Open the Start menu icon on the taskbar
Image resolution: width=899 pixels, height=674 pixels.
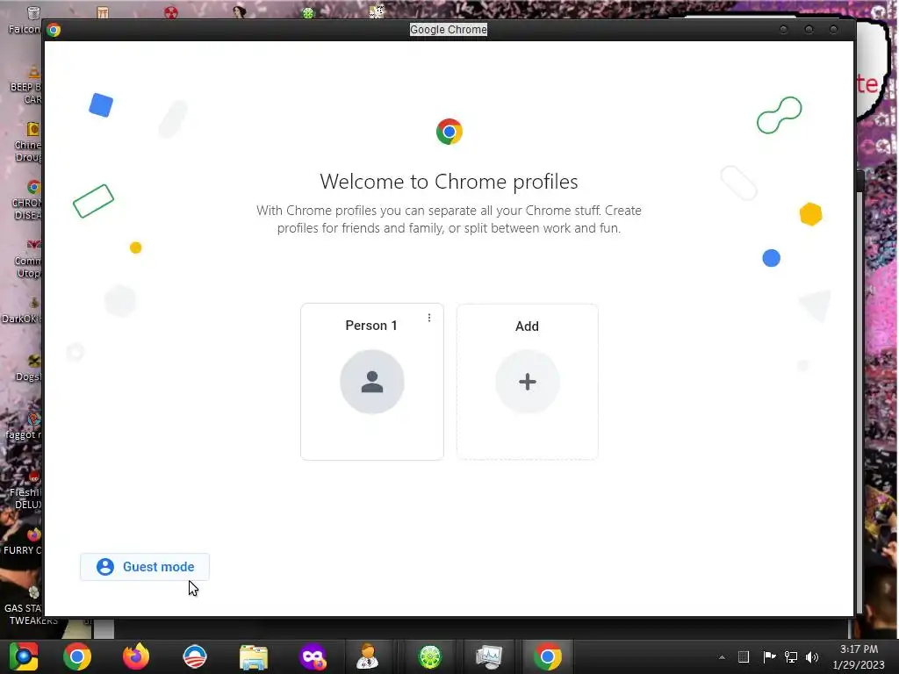point(23,656)
